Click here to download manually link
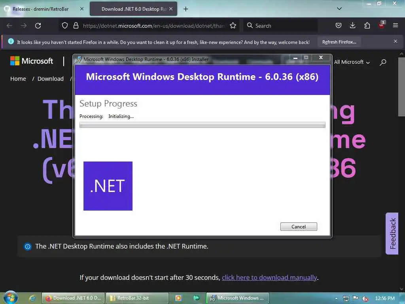 coord(269,277)
